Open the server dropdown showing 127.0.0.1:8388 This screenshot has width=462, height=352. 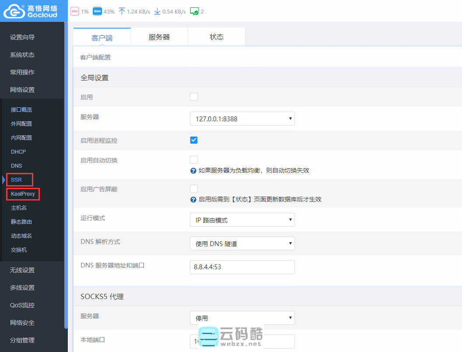point(242,119)
